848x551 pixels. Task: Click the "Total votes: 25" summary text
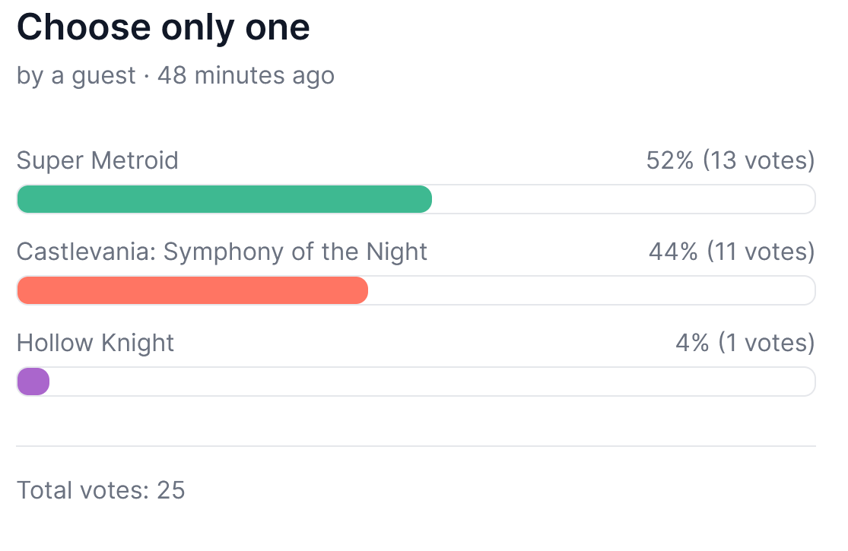point(101,490)
